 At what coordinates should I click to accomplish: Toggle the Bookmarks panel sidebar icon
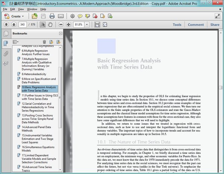(6, 44)
